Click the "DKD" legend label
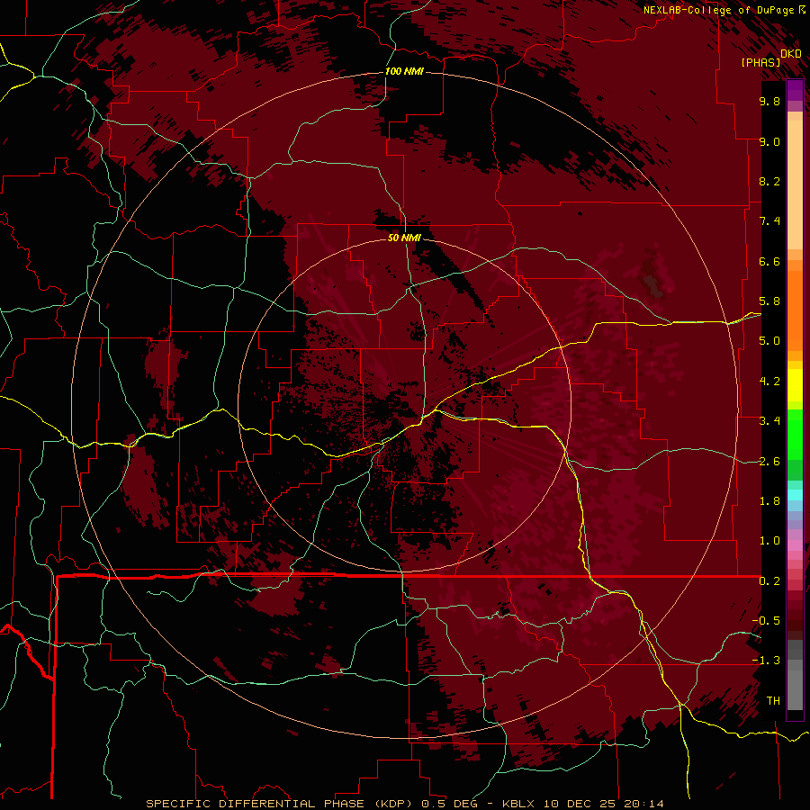 (x=791, y=53)
